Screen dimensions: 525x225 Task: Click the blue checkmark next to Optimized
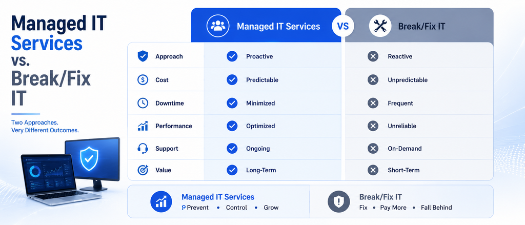point(232,126)
